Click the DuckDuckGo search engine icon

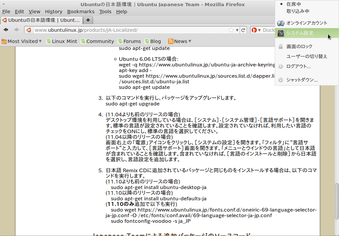click(x=254, y=30)
